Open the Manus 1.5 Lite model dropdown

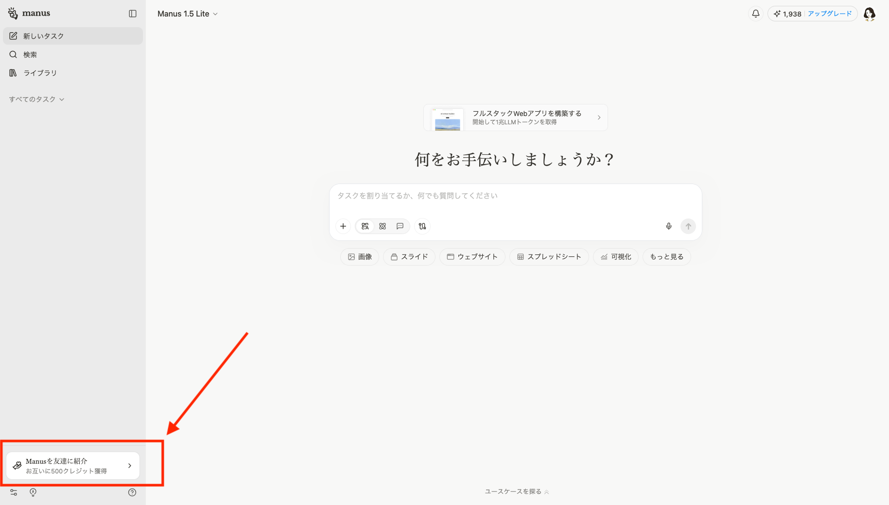(188, 14)
